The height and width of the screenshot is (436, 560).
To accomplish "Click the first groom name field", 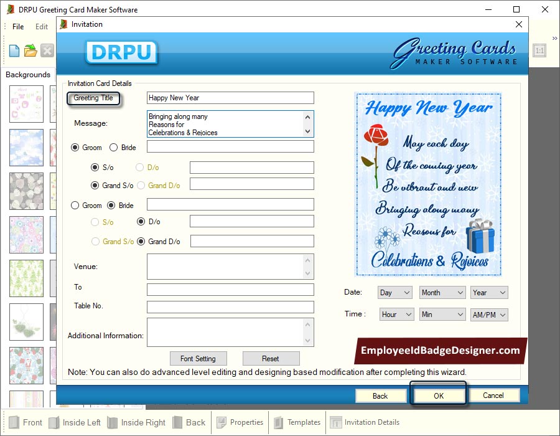I will (x=230, y=146).
